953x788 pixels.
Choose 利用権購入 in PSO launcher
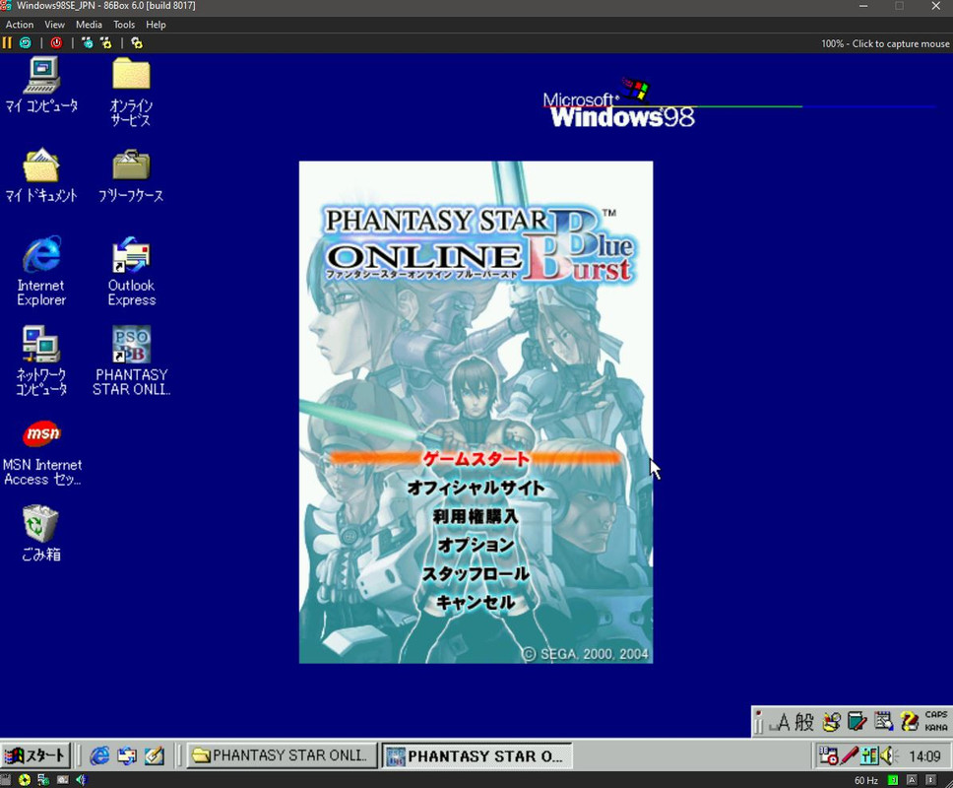pyautogui.click(x=476, y=516)
